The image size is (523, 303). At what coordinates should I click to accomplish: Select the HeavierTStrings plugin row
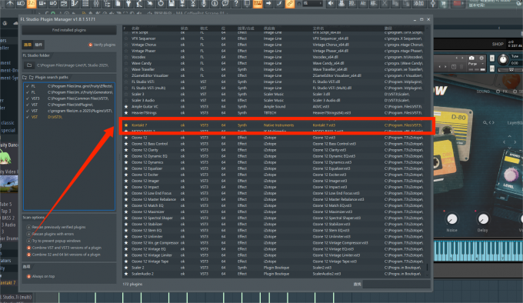(274, 113)
